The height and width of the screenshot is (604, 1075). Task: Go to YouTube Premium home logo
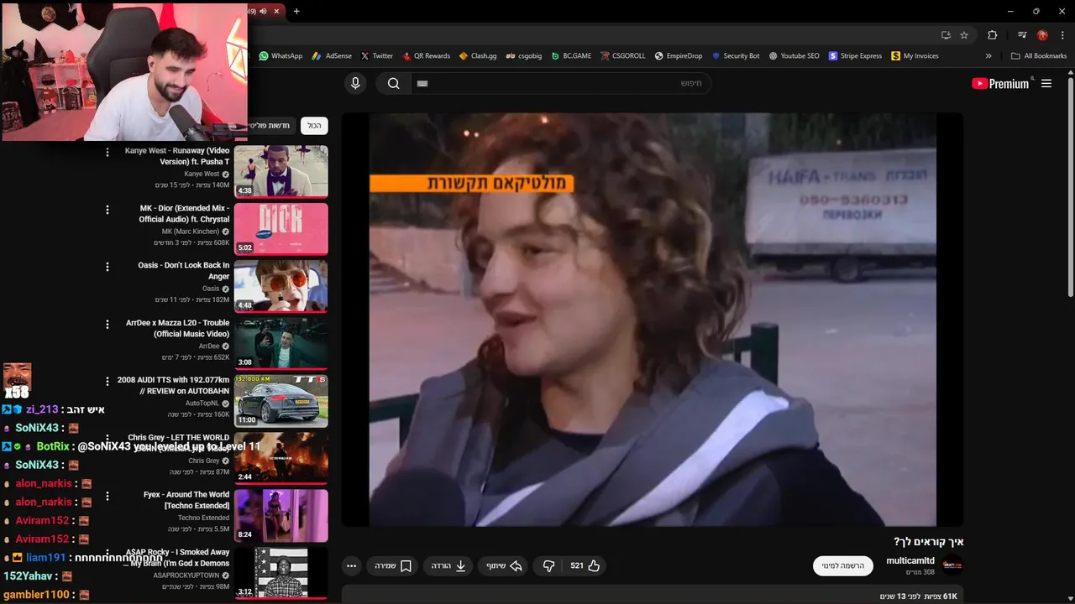click(x=1000, y=83)
